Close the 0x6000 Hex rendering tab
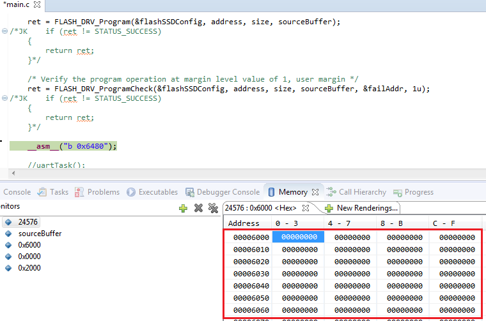486x321 pixels. tap(306, 208)
